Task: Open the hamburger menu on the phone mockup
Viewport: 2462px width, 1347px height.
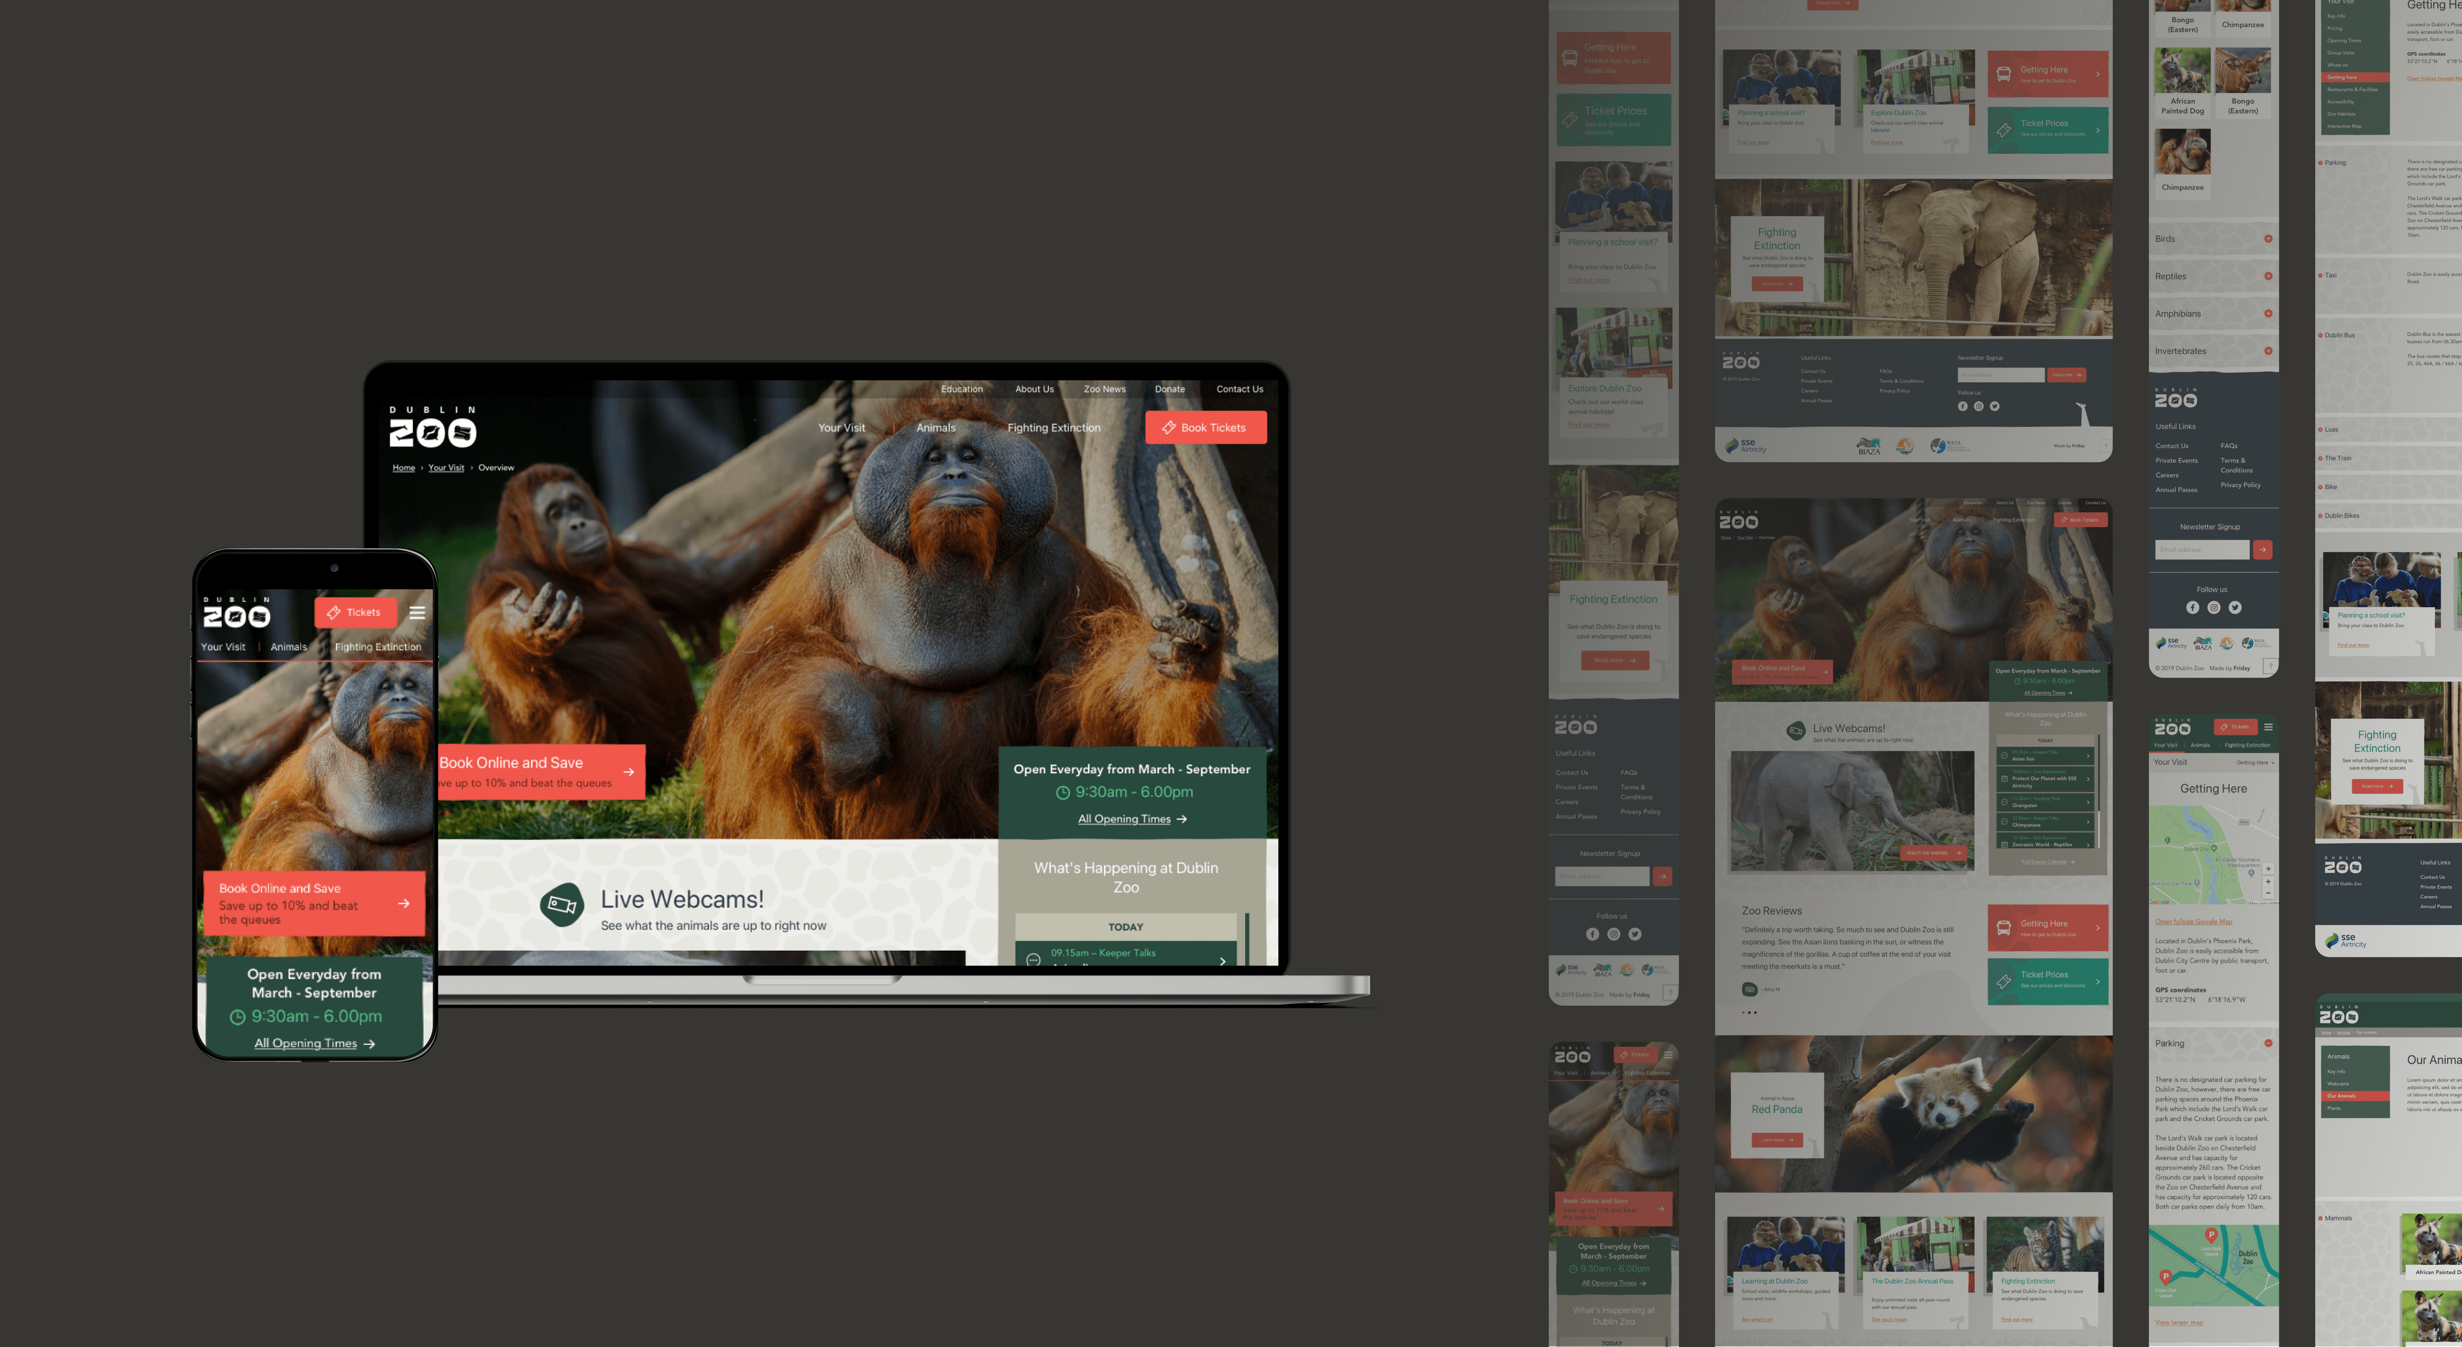Action: tap(417, 613)
